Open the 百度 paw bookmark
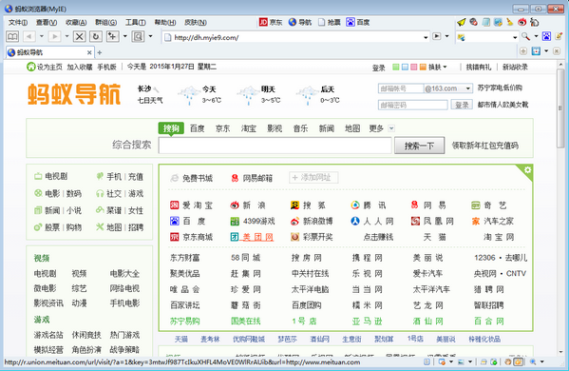Image resolution: width=569 pixels, height=371 pixels. click(x=358, y=22)
